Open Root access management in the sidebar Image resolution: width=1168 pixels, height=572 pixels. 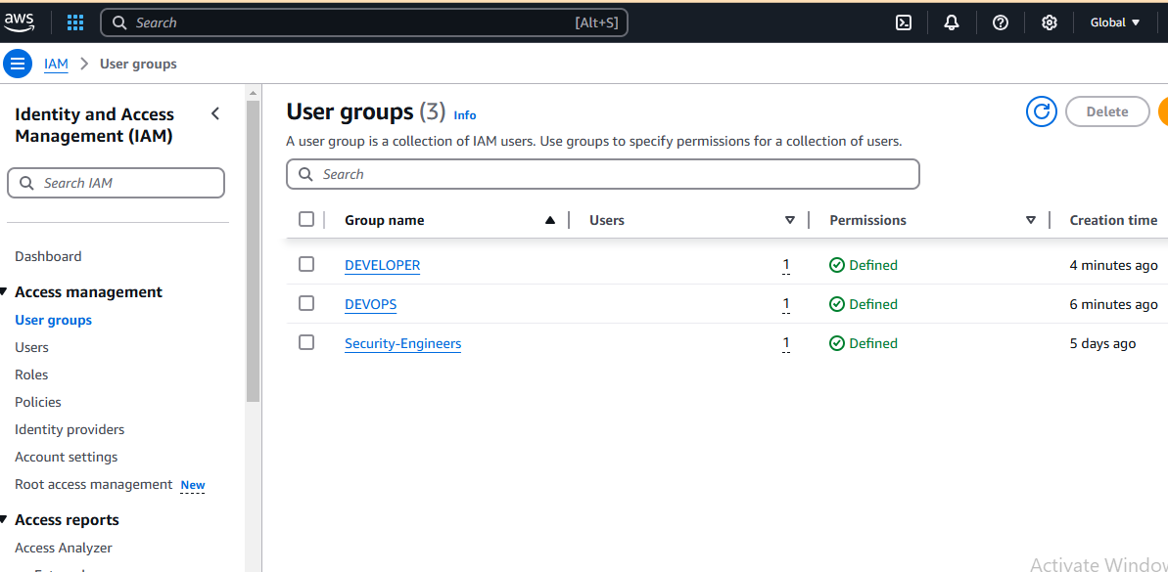[x=94, y=484]
